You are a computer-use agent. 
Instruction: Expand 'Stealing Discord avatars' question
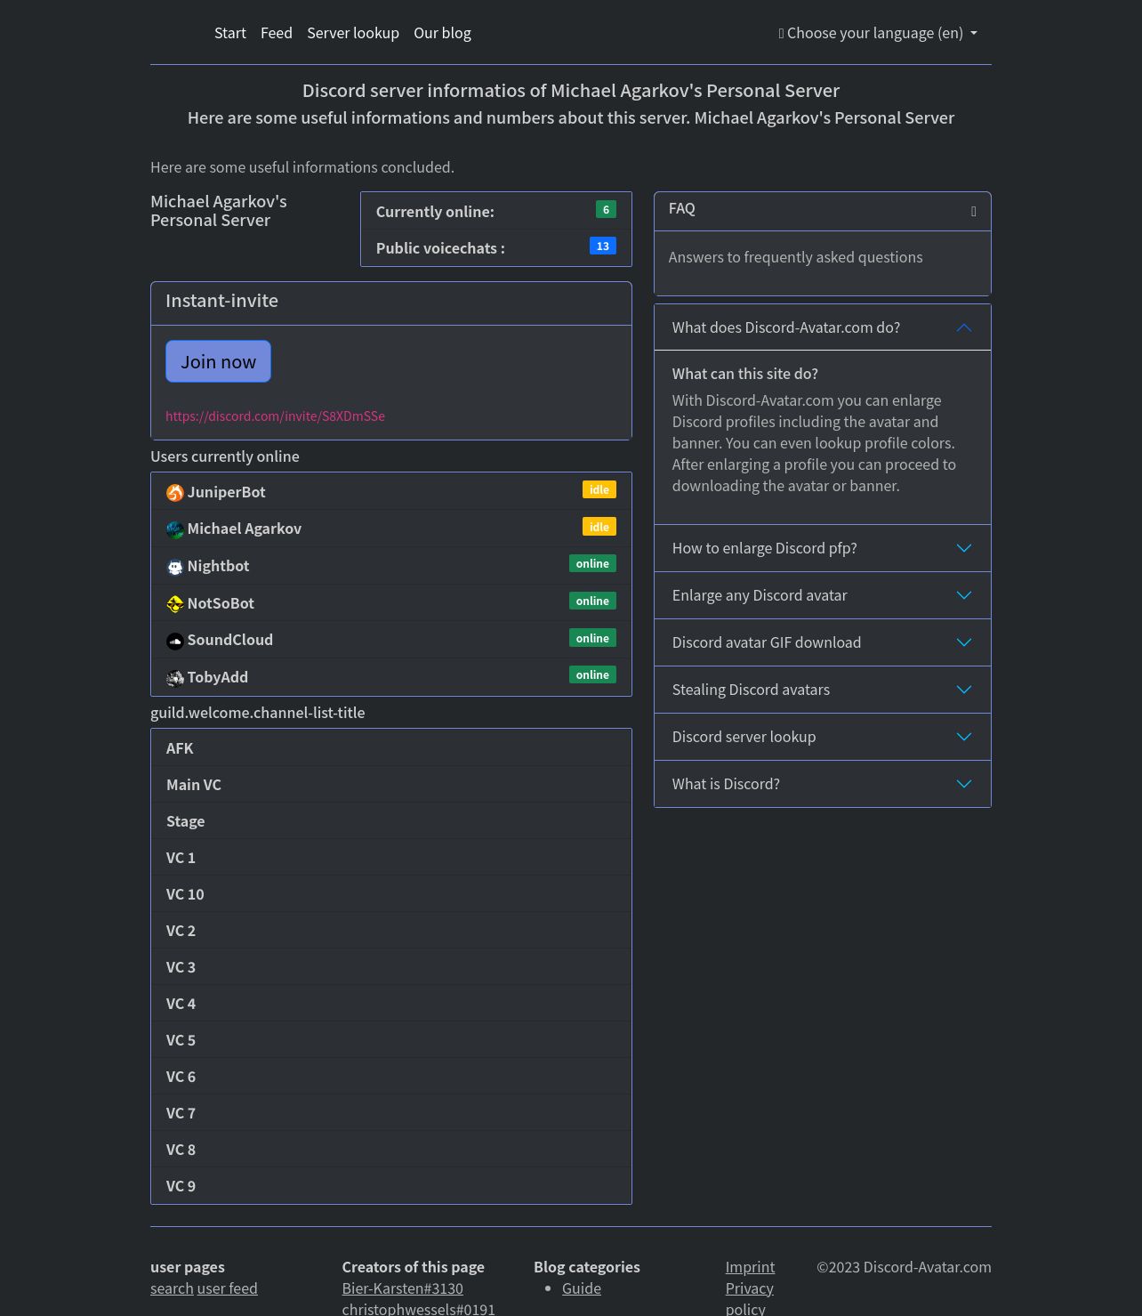coord(823,690)
